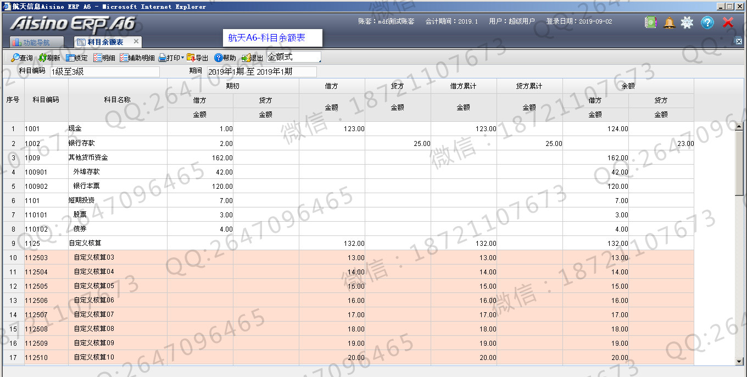
Task: Open notifications via the bell icon
Action: [669, 22]
